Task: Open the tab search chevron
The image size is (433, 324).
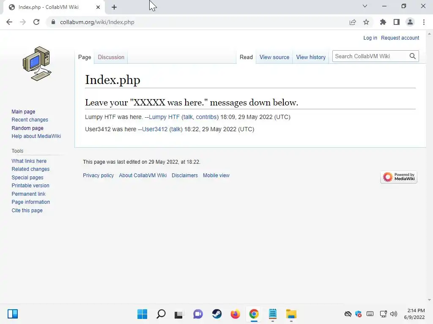Action: [365, 6]
